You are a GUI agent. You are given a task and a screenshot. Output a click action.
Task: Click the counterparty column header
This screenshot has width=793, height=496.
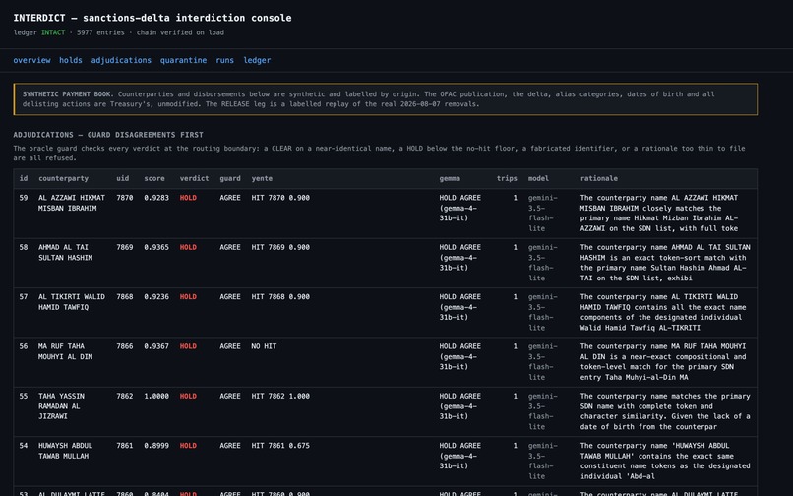(63, 178)
